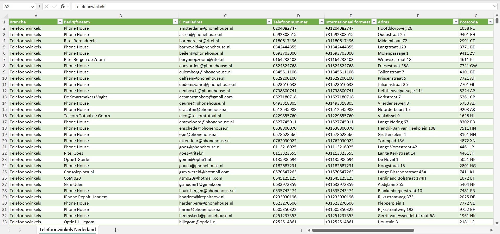Select cell with desmartmakers@gmail.com

coord(206,97)
